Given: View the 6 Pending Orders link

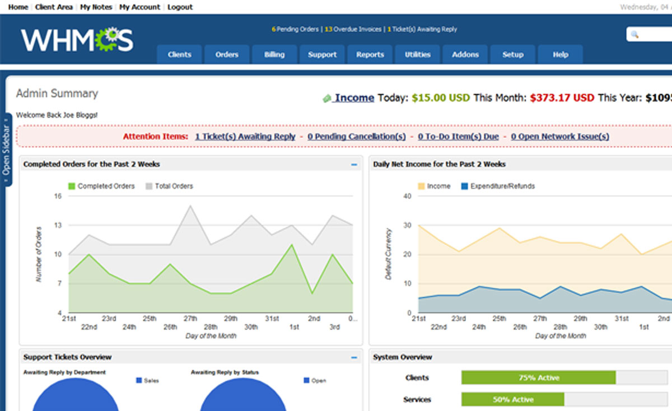Looking at the screenshot, I should 295,29.
